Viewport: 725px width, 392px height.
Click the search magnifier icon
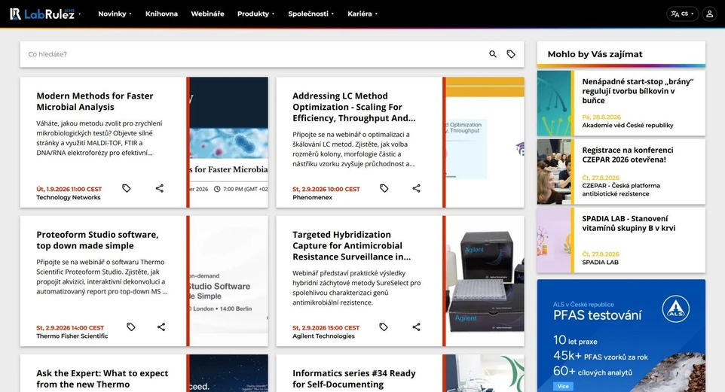493,54
